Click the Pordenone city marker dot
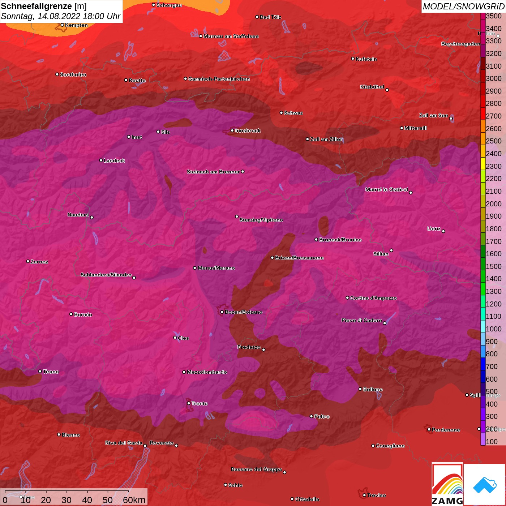506x506 pixels. (429, 429)
